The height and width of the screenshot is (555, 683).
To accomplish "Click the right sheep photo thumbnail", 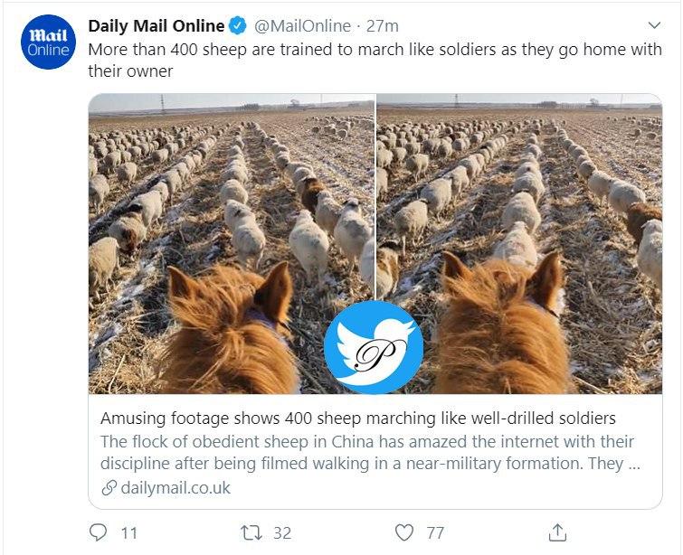I will click(x=519, y=244).
